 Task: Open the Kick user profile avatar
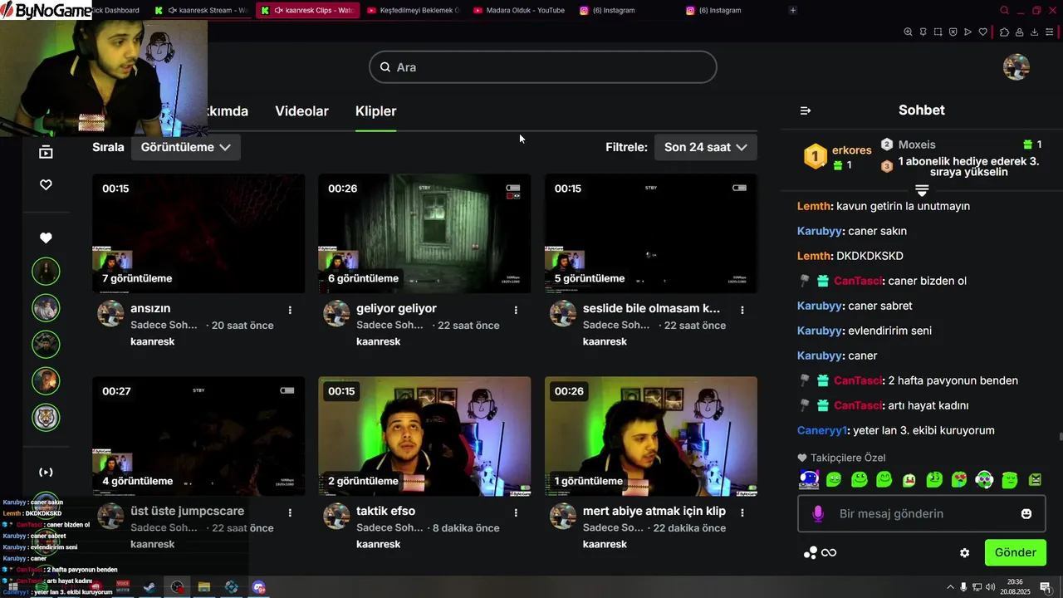click(x=1016, y=67)
